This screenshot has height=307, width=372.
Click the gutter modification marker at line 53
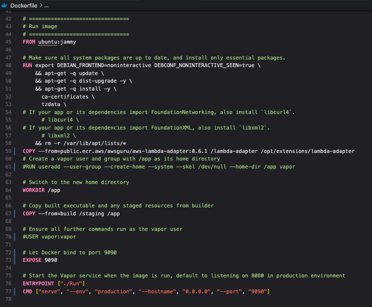pos(15,104)
